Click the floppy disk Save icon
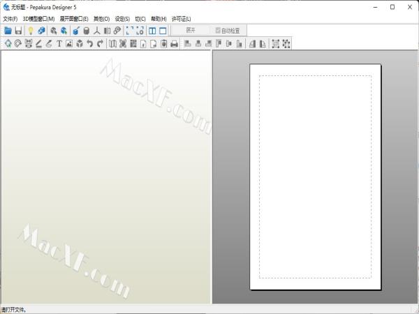Image resolution: width=419 pixels, height=314 pixels. 18,31
